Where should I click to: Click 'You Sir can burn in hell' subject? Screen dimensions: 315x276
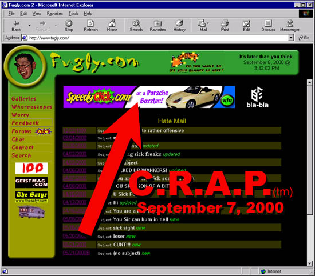(x=141, y=219)
